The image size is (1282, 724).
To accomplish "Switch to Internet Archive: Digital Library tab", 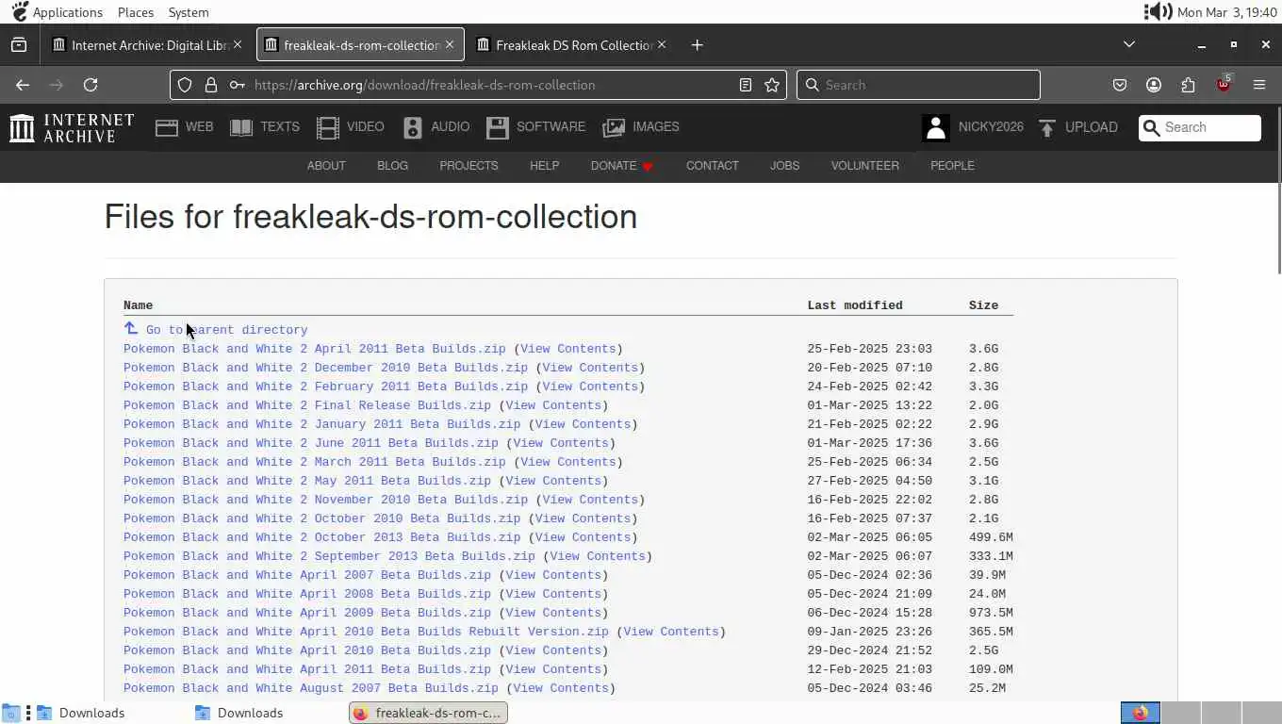I will coord(150,45).
